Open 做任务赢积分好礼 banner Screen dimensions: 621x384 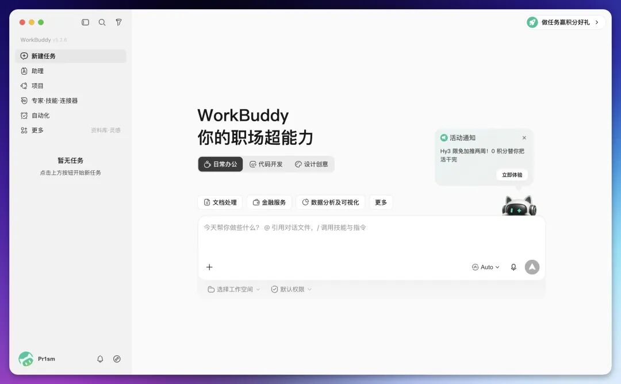[x=565, y=22]
